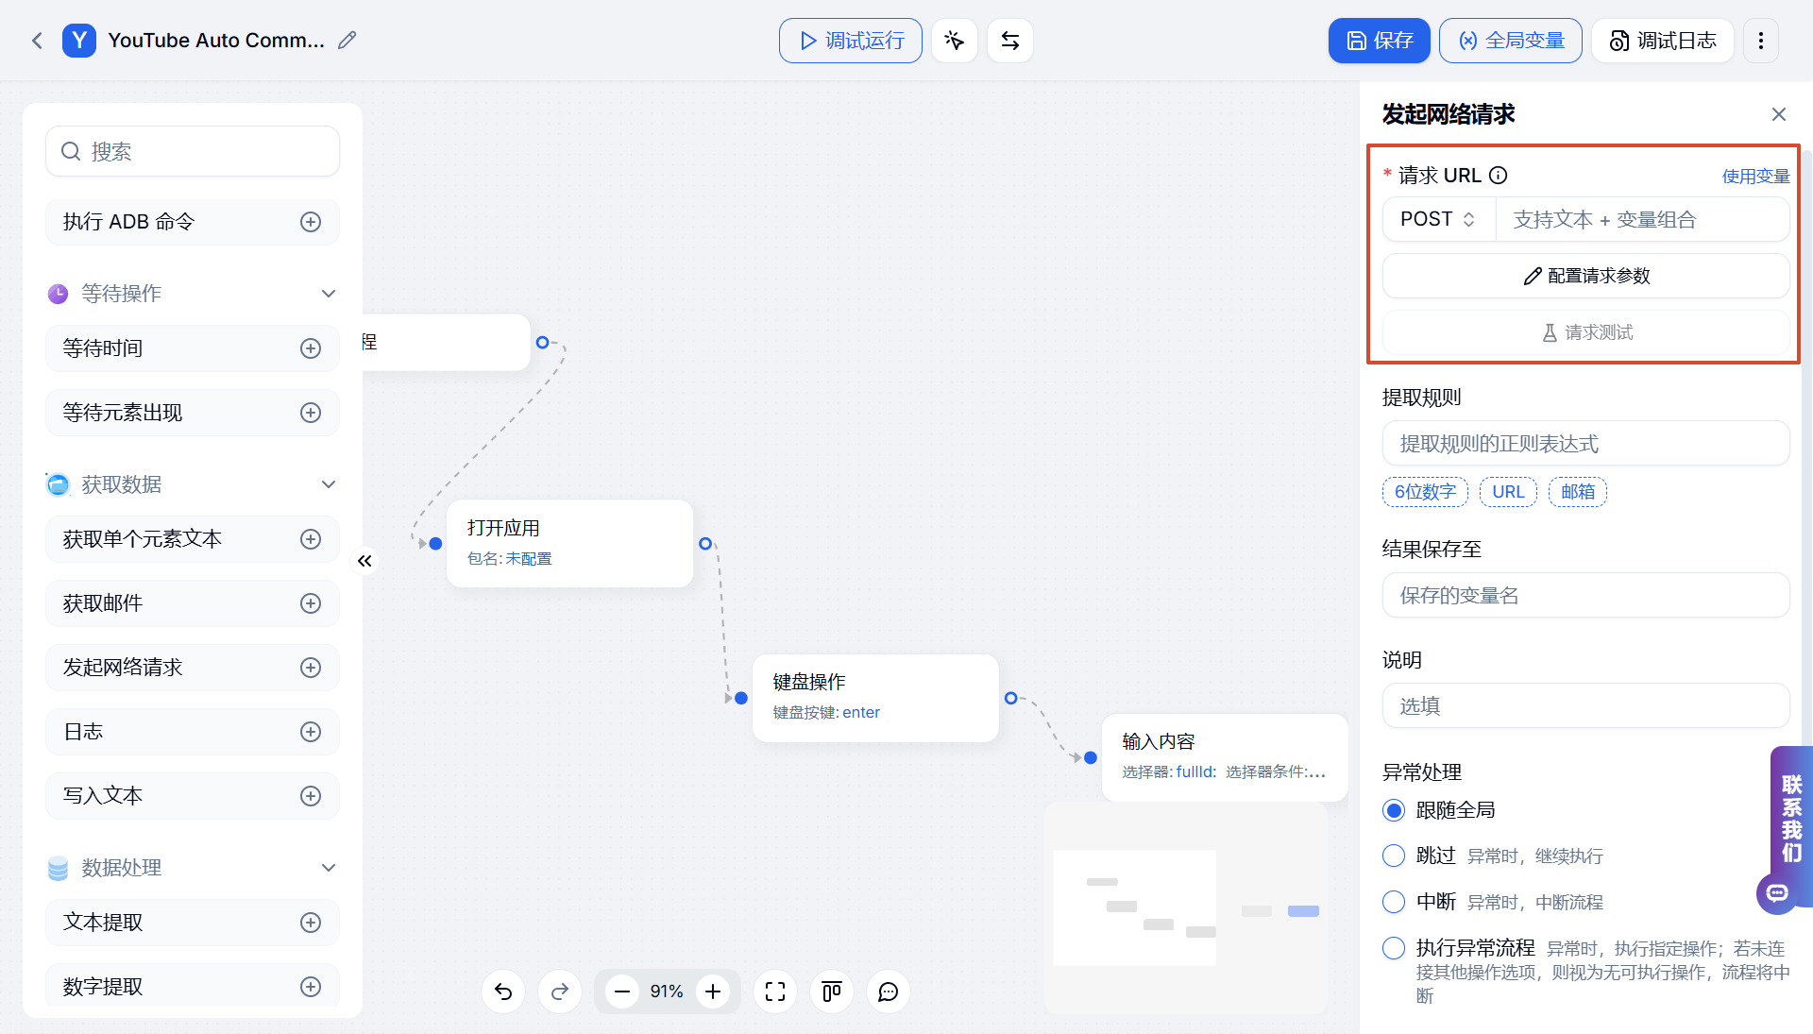
Task: Collapse the 获取数据 section
Action: coord(329,484)
